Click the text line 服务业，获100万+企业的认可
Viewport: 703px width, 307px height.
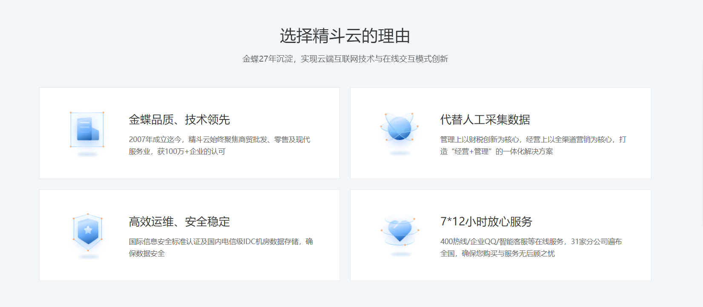tap(177, 151)
